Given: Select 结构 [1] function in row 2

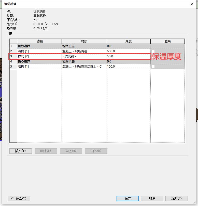Looking at the screenshot, I should tap(39, 51).
